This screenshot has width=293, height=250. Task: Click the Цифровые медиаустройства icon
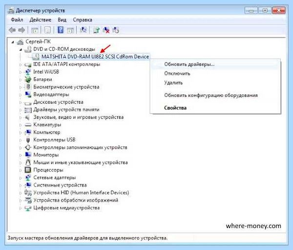[x=28, y=208]
